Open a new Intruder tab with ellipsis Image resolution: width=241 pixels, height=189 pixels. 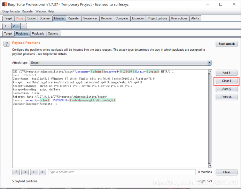[24, 26]
